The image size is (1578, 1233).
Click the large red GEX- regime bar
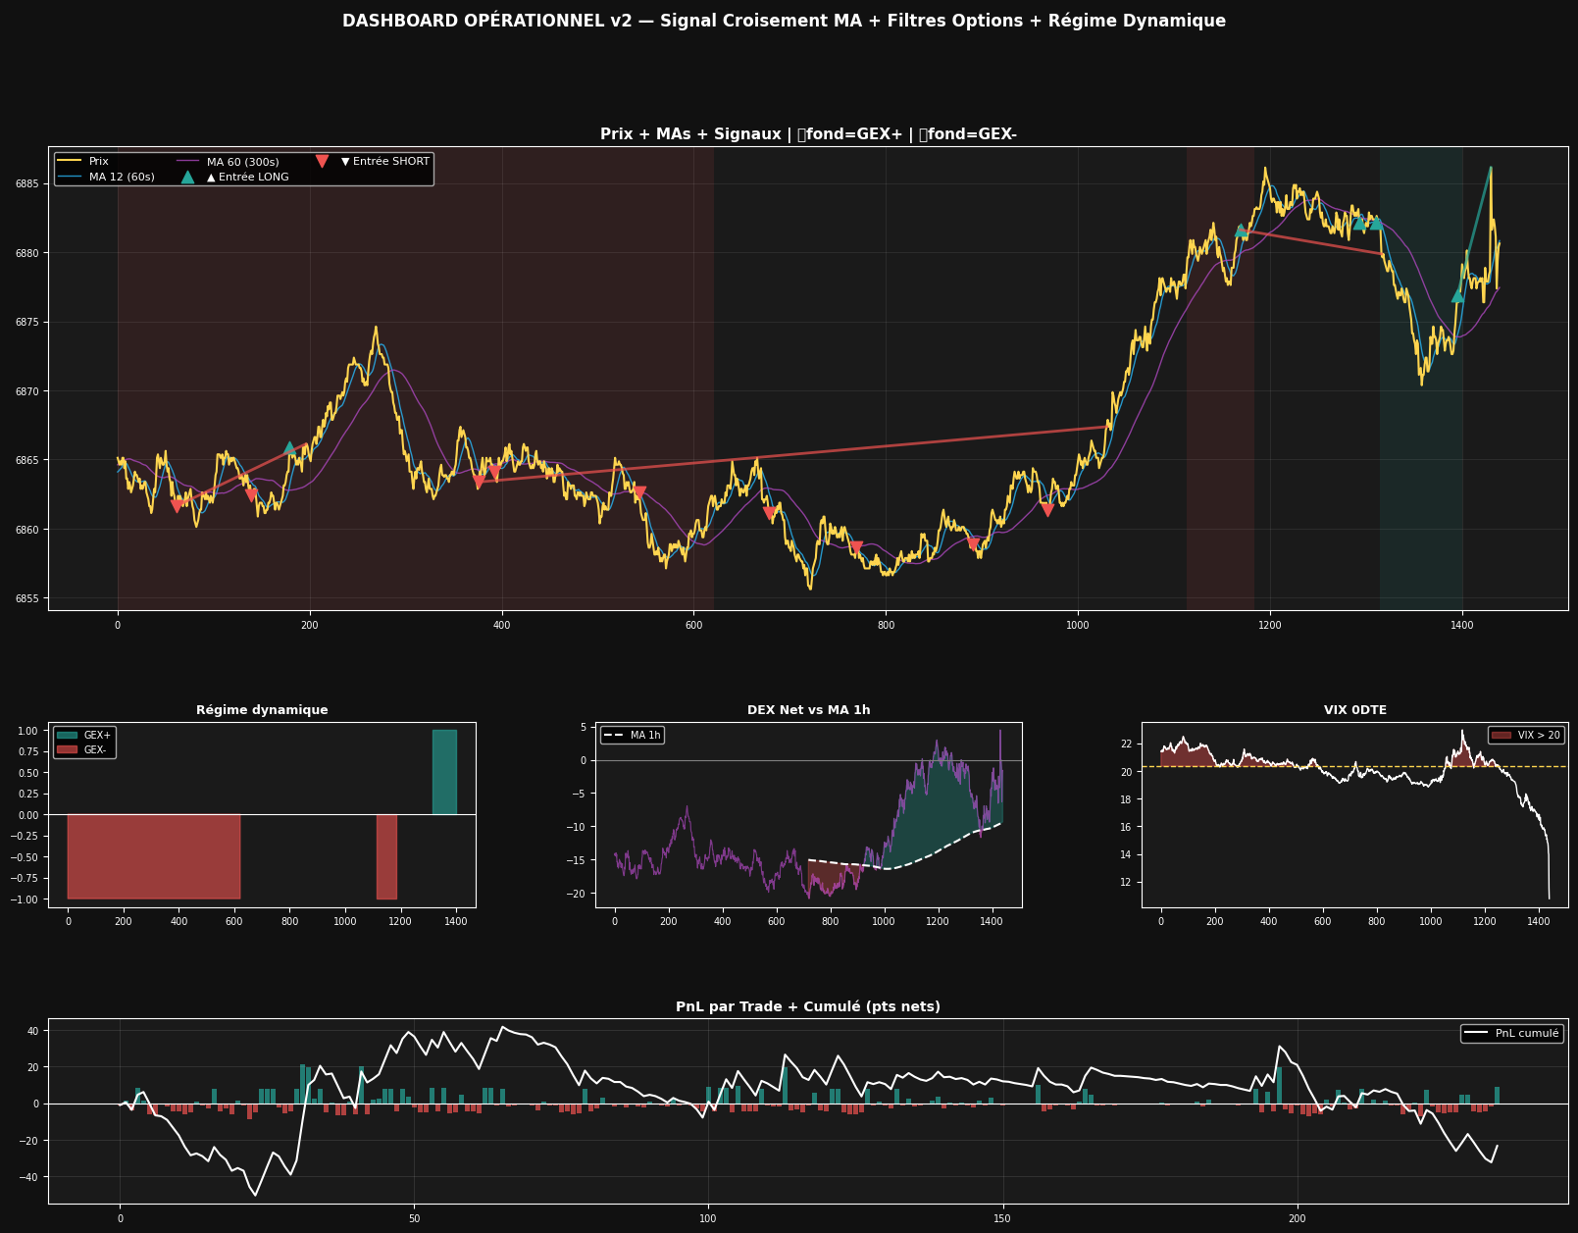point(153,856)
